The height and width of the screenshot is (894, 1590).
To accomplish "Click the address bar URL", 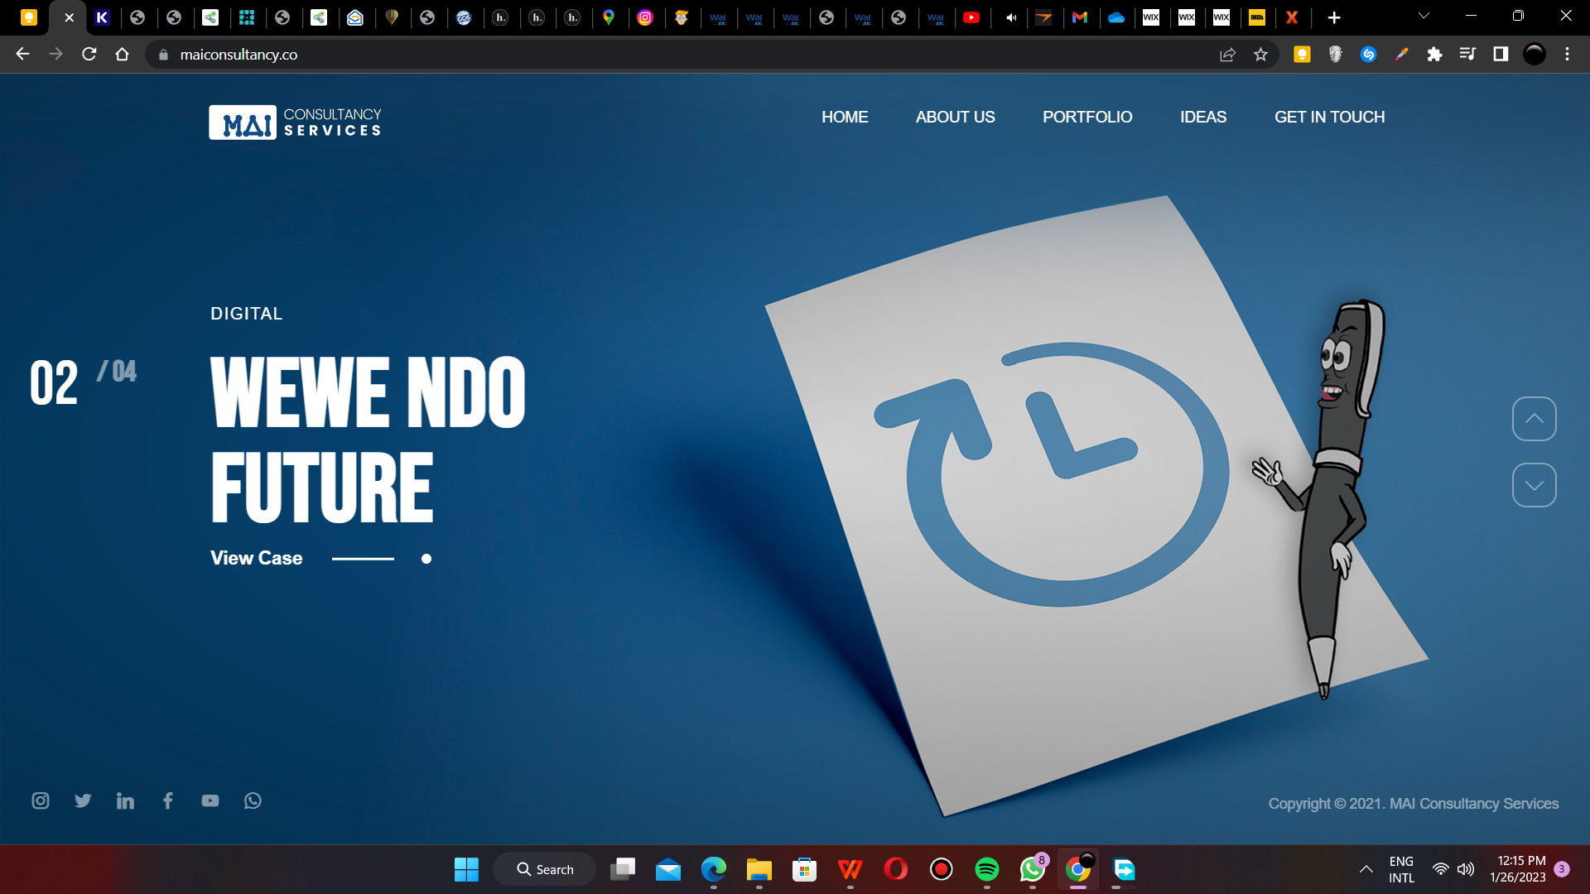I will click(x=238, y=55).
